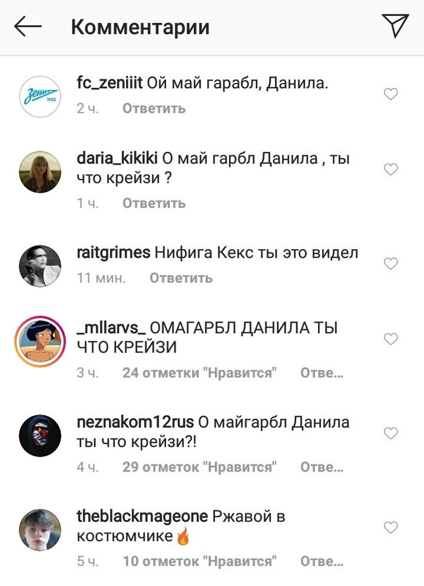Image resolution: width=424 pixels, height=586 pixels.
Task: Reply to raitgrimes via Ответить
Action: tap(181, 278)
